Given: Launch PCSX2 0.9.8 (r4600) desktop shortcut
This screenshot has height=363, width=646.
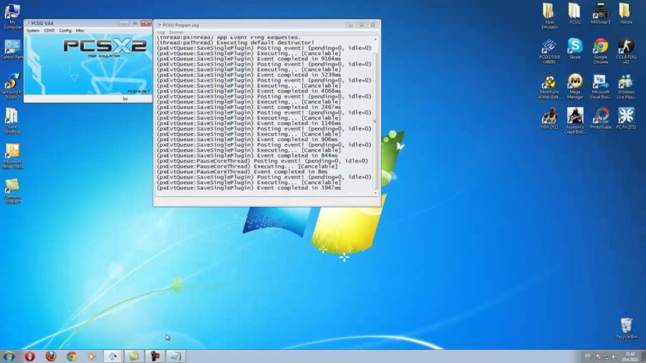Looking at the screenshot, I should pyautogui.click(x=549, y=51).
